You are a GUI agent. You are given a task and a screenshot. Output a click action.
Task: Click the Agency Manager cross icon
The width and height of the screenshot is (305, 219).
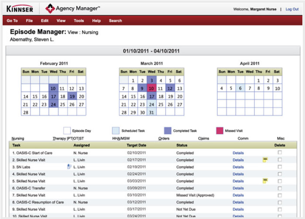[50, 9]
